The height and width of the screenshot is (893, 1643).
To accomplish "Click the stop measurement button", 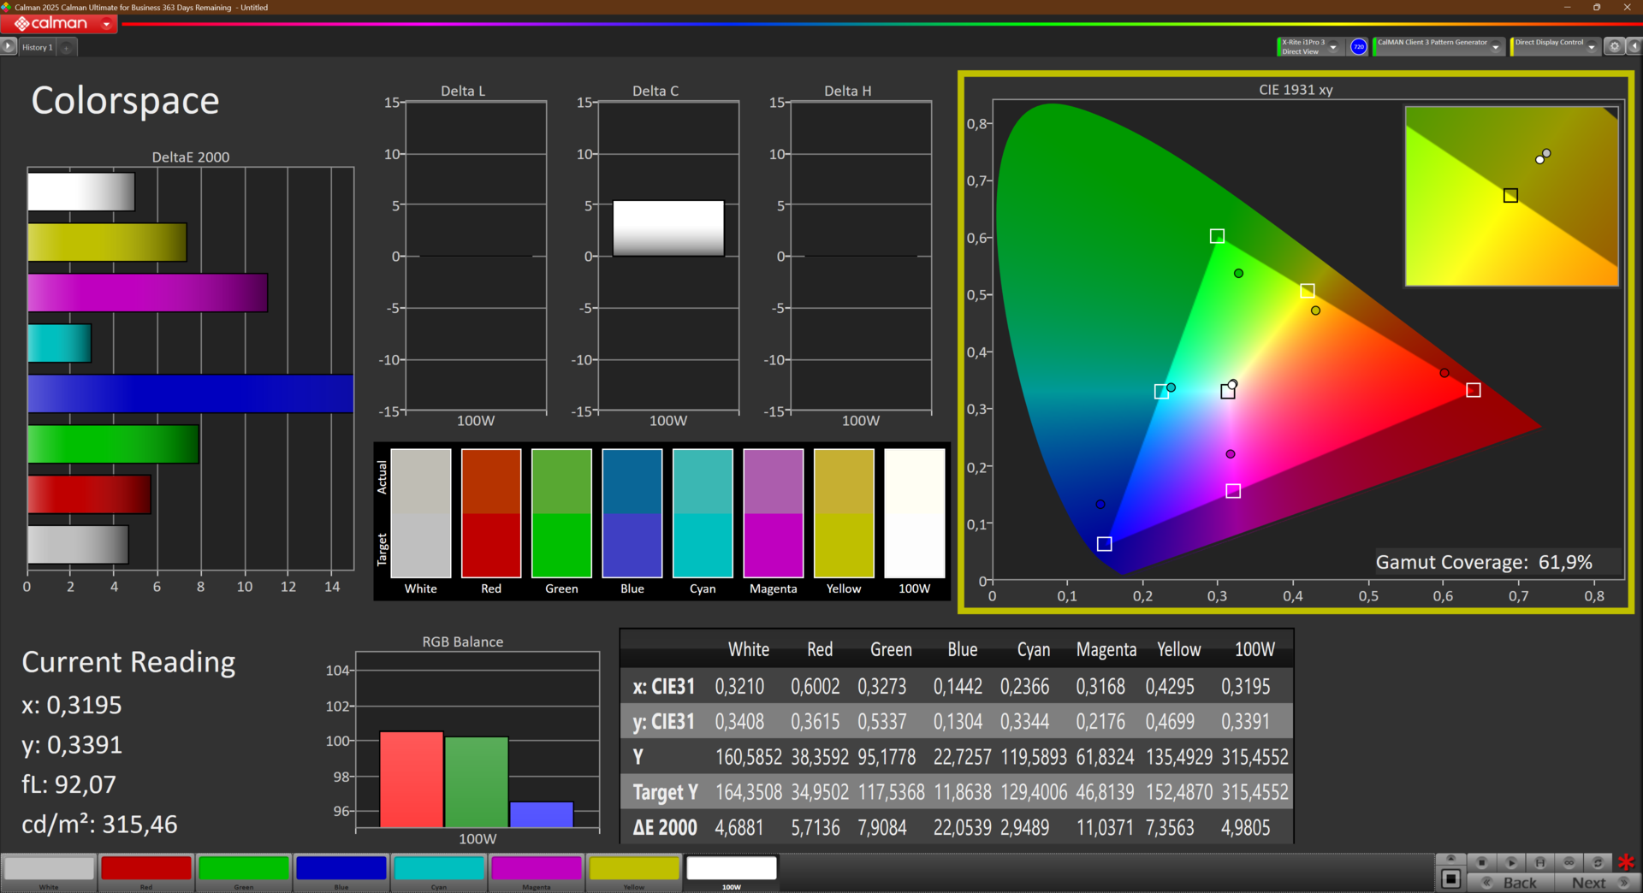I will click(x=1482, y=862).
